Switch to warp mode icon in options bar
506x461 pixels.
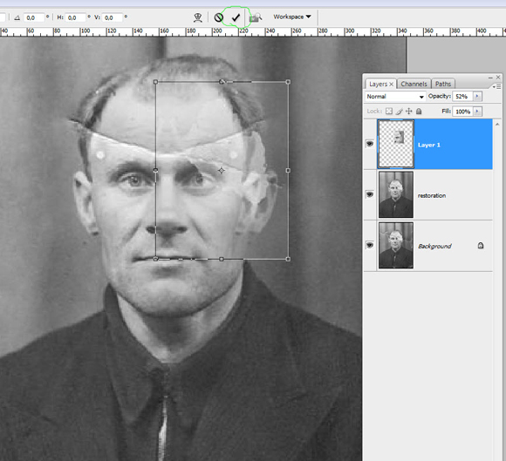coord(198,17)
